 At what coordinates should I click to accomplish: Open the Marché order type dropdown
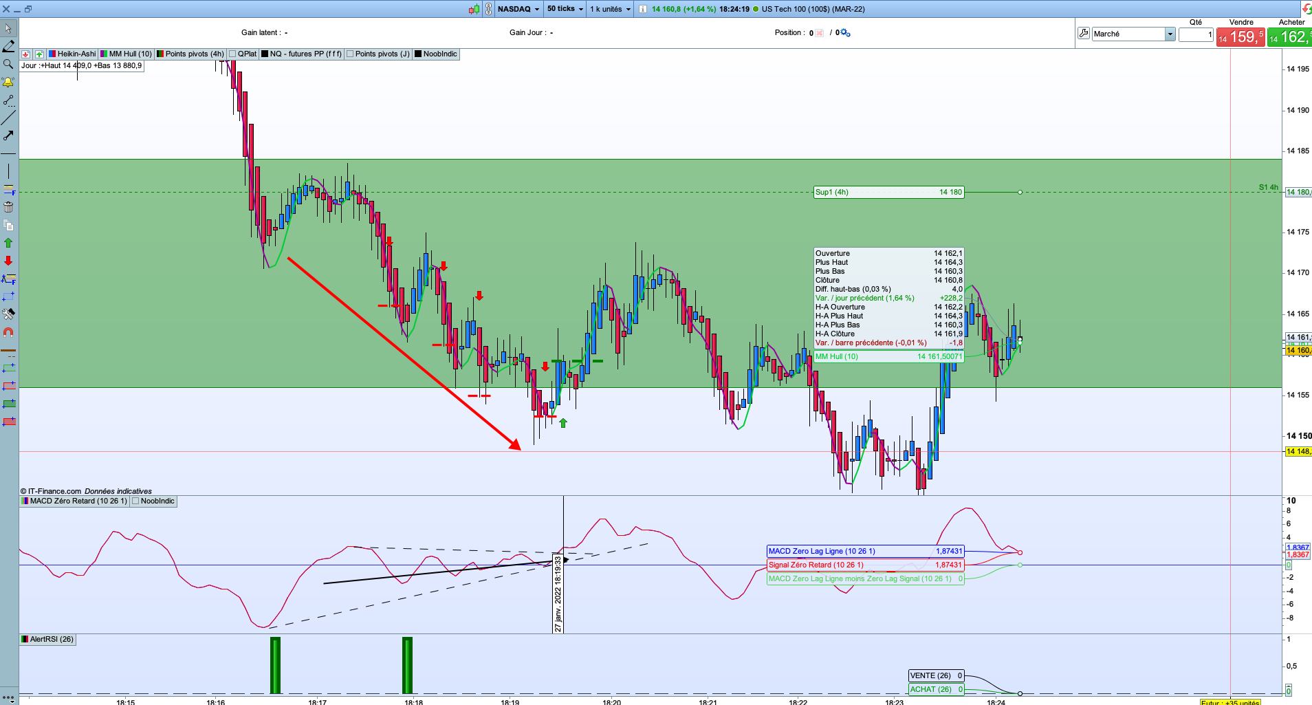pyautogui.click(x=1133, y=34)
